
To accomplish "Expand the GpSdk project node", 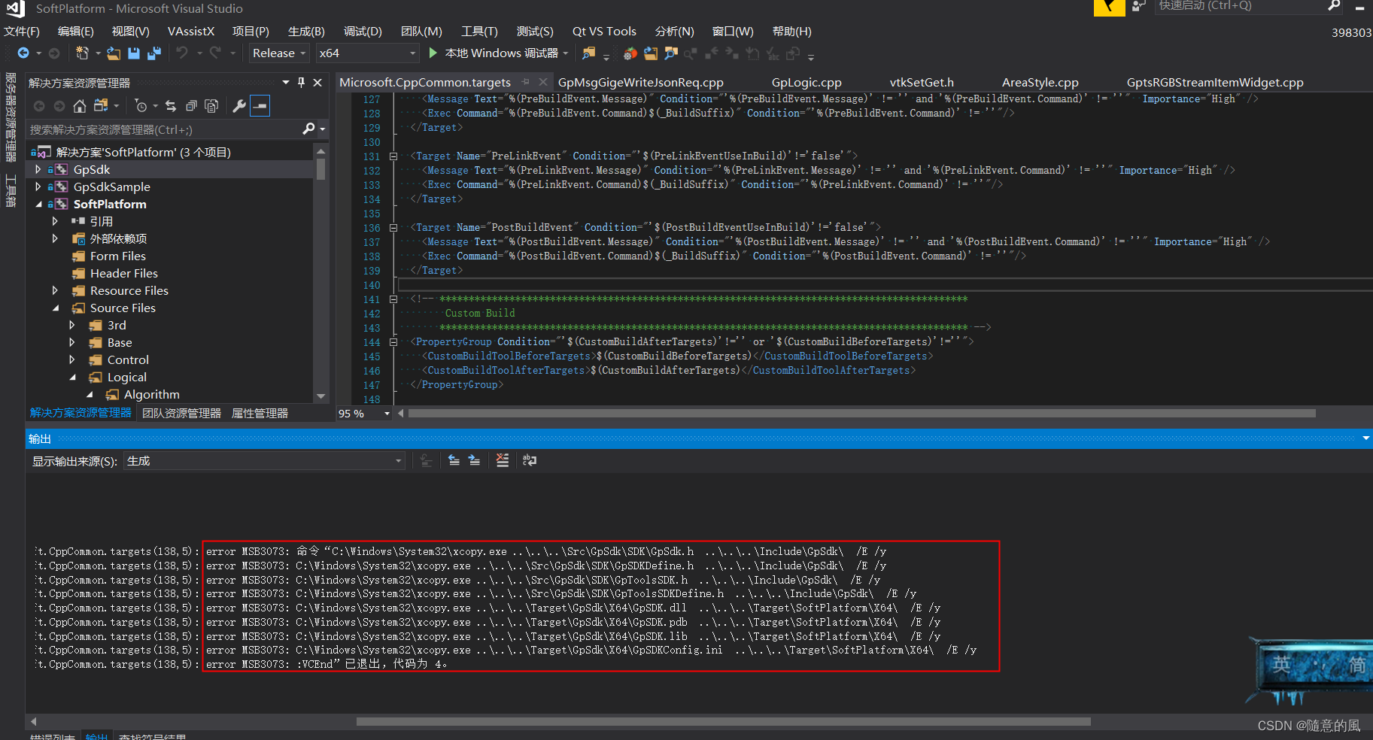I will [38, 170].
